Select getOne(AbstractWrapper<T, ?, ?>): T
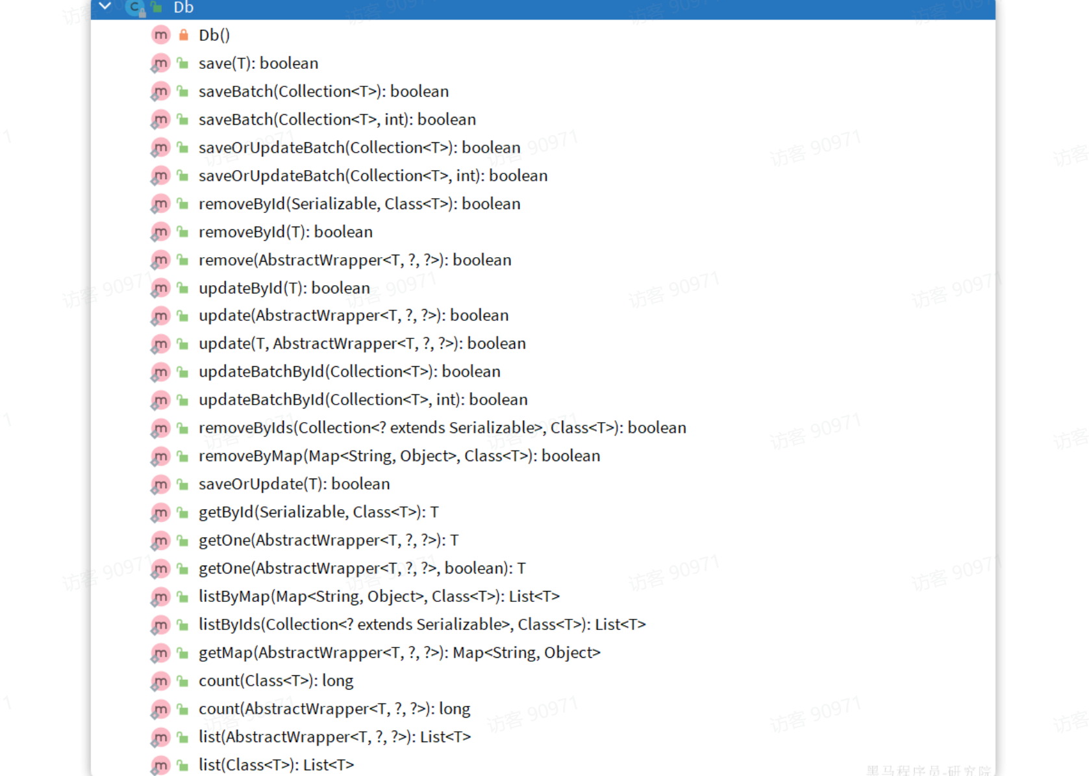This screenshot has height=776, width=1089. [329, 540]
